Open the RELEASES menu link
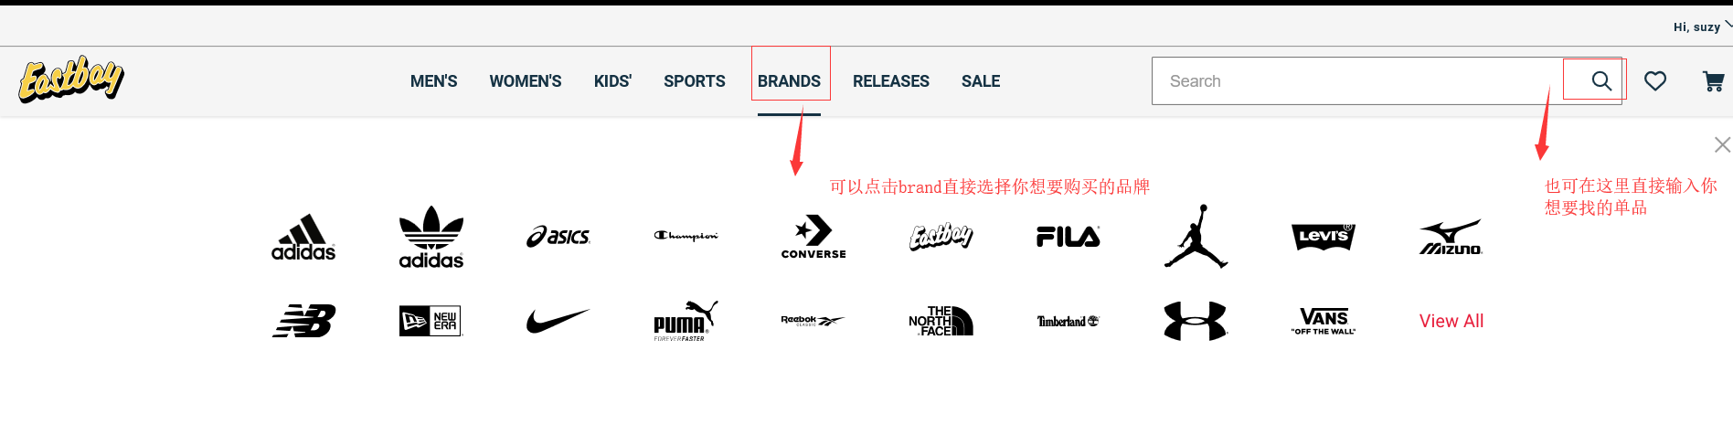Image resolution: width=1733 pixels, height=425 pixels. coord(891,81)
